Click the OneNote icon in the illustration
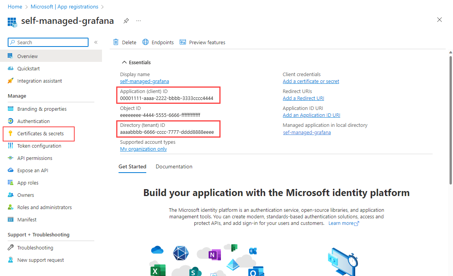Screen dimensions: 453x276 [215, 254]
